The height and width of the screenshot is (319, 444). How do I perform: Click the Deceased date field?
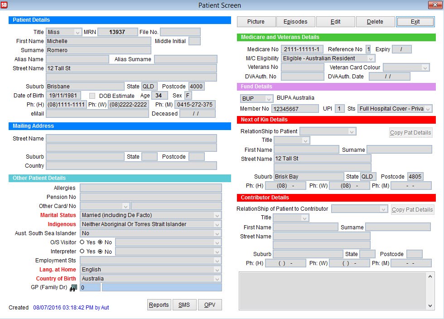pos(198,114)
